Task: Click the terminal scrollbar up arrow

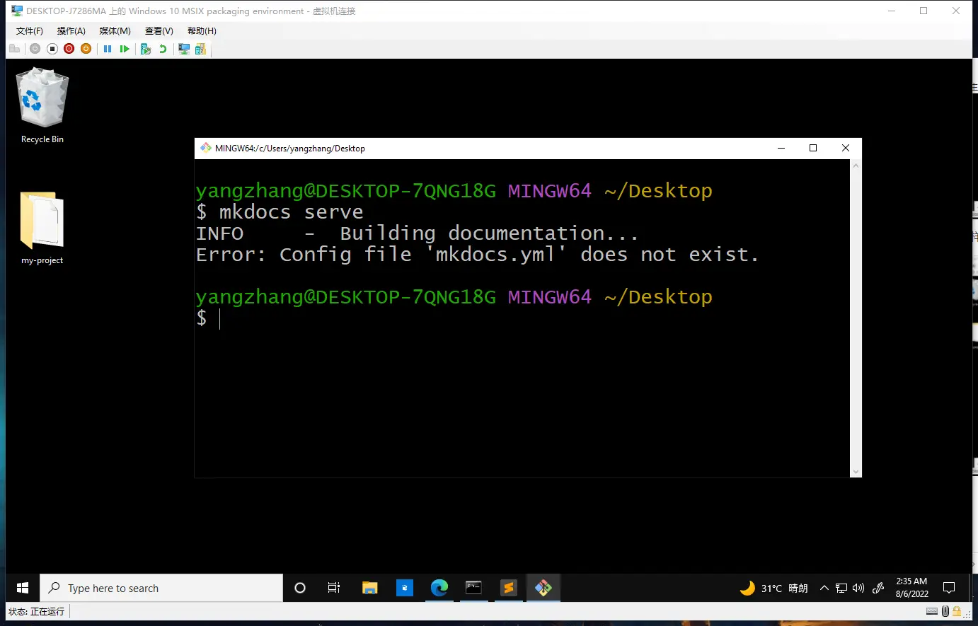Action: click(856, 166)
